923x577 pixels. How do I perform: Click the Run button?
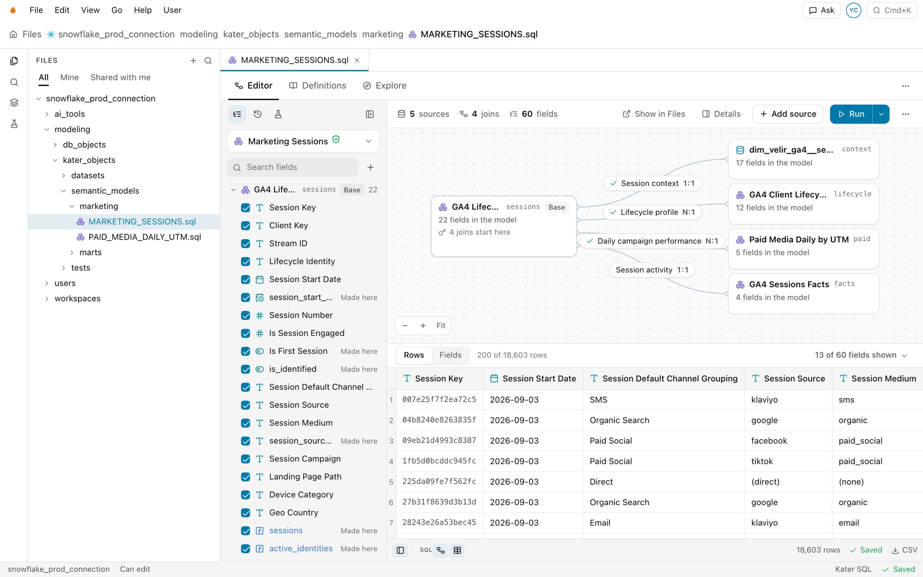point(851,114)
